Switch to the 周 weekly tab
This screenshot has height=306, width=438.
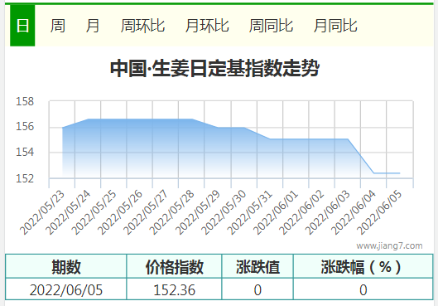pos(57,26)
